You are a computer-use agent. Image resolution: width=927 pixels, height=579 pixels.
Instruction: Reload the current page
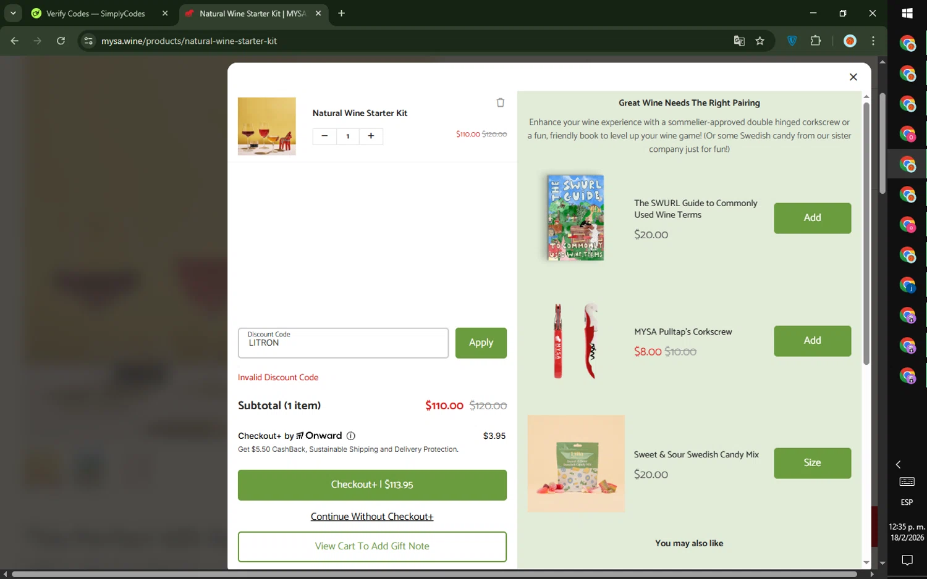coord(61,41)
